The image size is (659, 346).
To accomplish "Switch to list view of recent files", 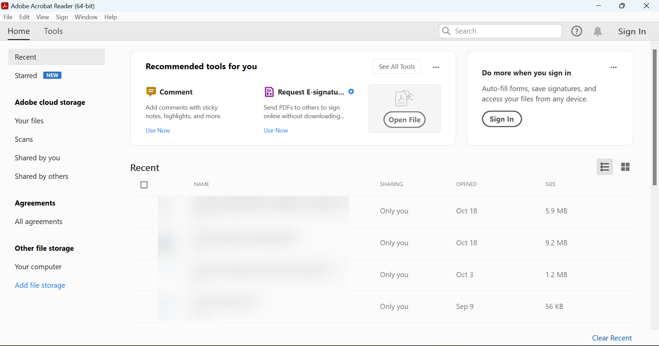I will click(605, 167).
